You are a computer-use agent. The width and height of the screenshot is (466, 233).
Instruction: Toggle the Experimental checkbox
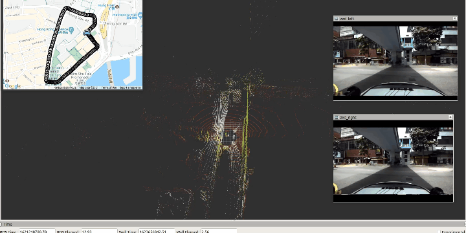click(439, 232)
